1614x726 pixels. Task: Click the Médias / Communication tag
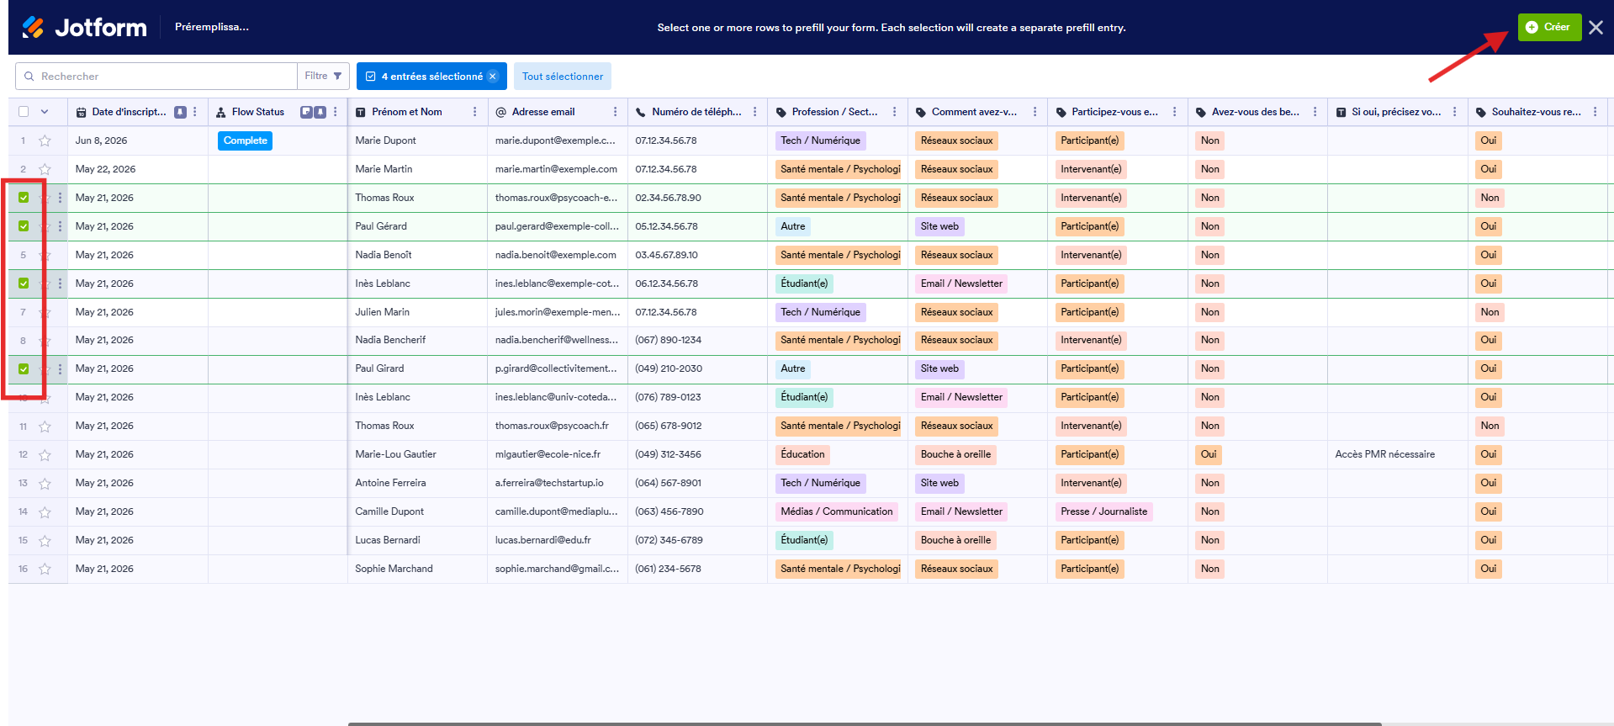837,511
